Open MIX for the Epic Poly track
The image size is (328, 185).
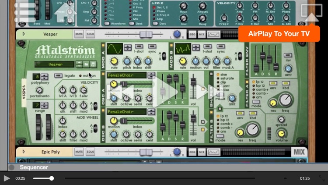(202, 152)
